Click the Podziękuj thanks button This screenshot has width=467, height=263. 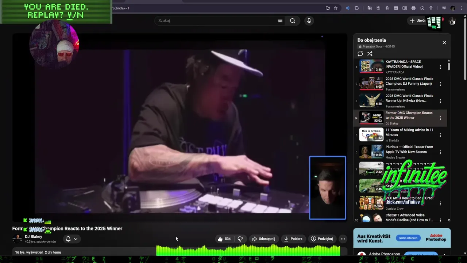(321, 239)
